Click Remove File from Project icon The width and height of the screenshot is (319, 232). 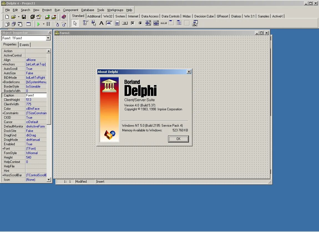pyautogui.click(x=54, y=17)
